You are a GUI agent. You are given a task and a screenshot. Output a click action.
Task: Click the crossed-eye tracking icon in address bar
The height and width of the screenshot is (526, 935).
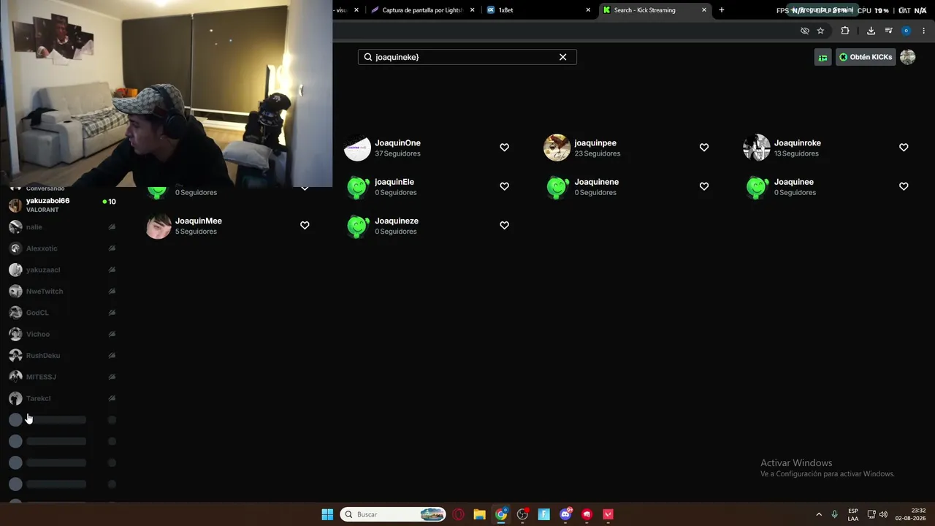805,31
